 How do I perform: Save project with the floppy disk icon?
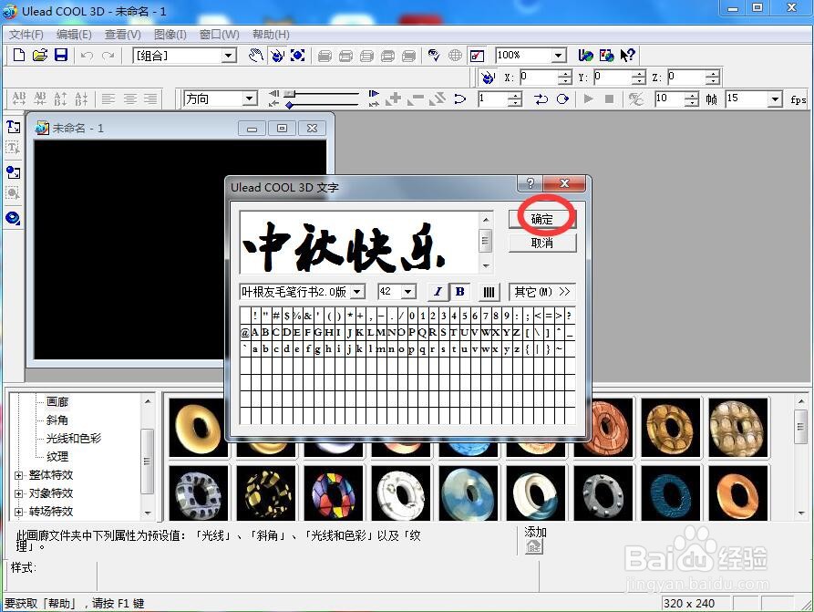pyautogui.click(x=61, y=55)
